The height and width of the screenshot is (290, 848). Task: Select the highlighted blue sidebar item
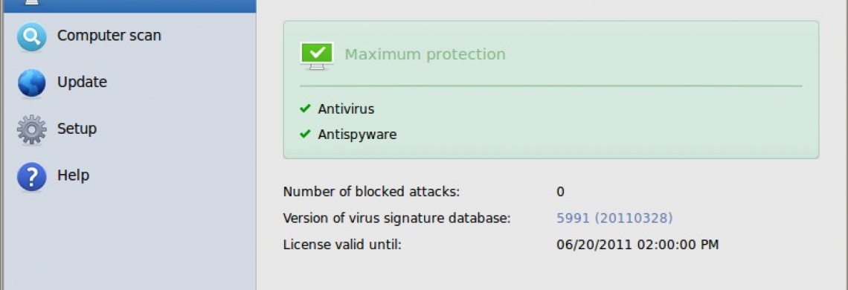coord(129,6)
